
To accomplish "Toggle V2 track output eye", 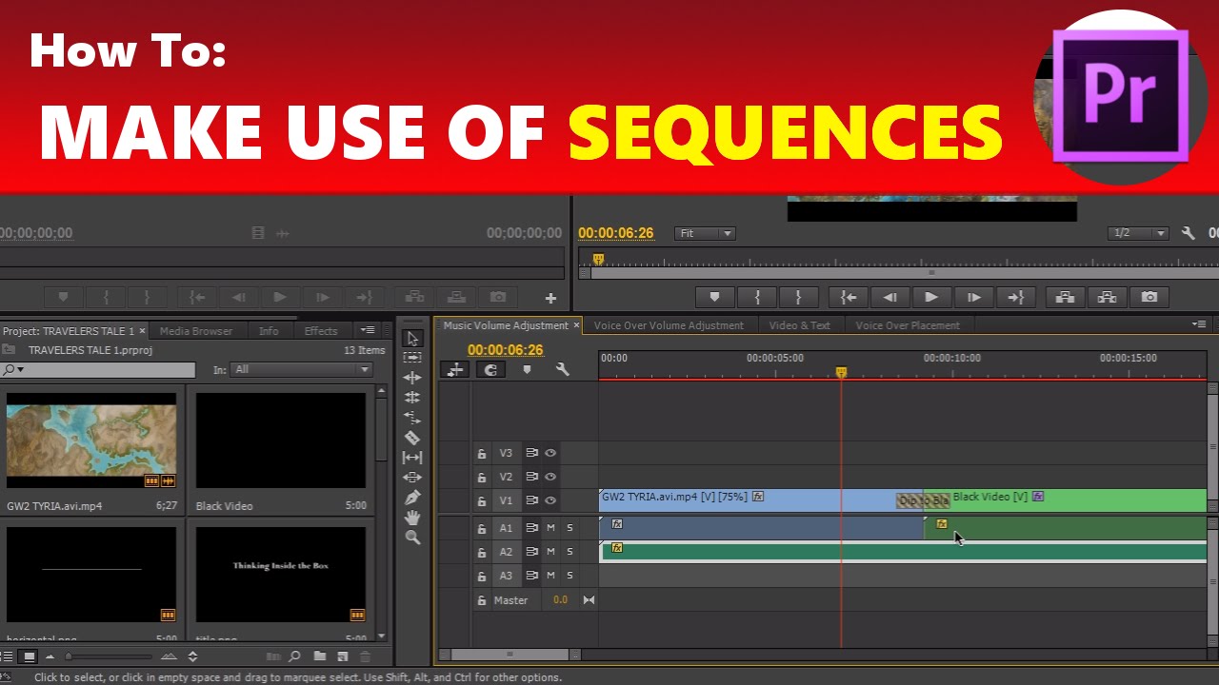I will tap(550, 478).
